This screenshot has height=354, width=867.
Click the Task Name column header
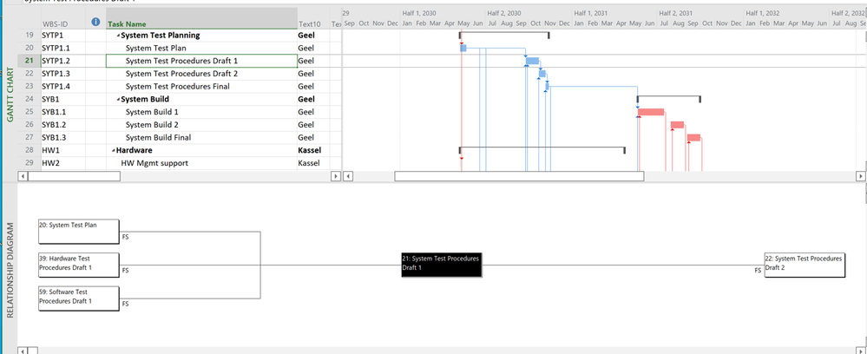click(x=201, y=18)
